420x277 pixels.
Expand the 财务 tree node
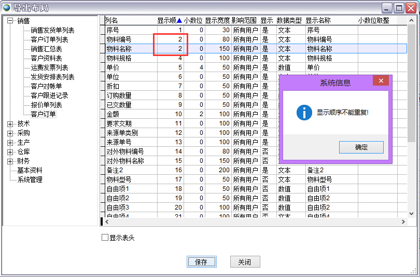10,161
